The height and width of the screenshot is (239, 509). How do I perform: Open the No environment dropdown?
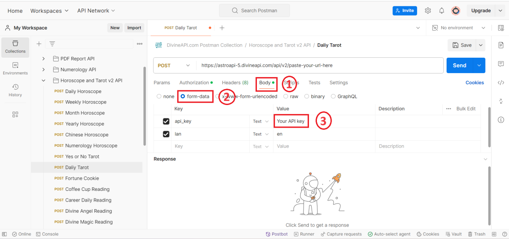459,28
